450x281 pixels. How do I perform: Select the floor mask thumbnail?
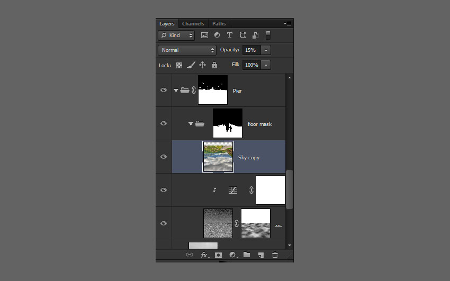228,123
